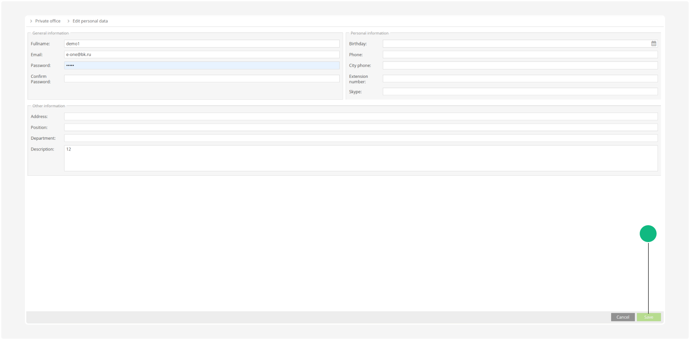
Task: Select the Email field showing e-one@bk.ru
Action: pyautogui.click(x=200, y=54)
